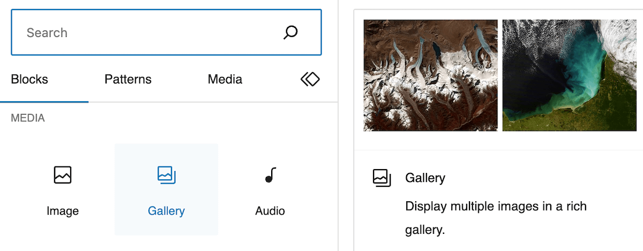Select the Gallery block icon

point(166,175)
